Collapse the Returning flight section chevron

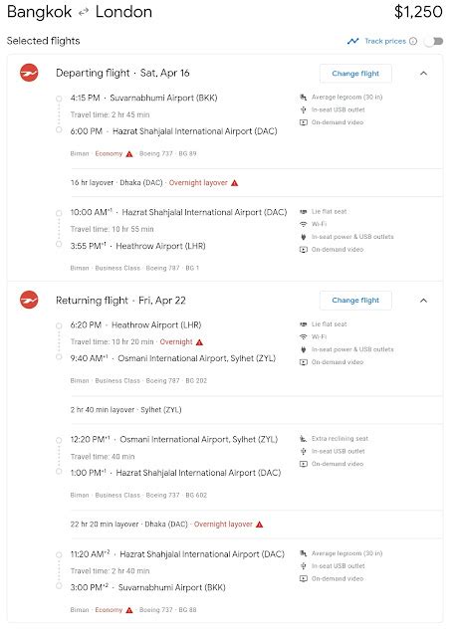click(x=423, y=301)
